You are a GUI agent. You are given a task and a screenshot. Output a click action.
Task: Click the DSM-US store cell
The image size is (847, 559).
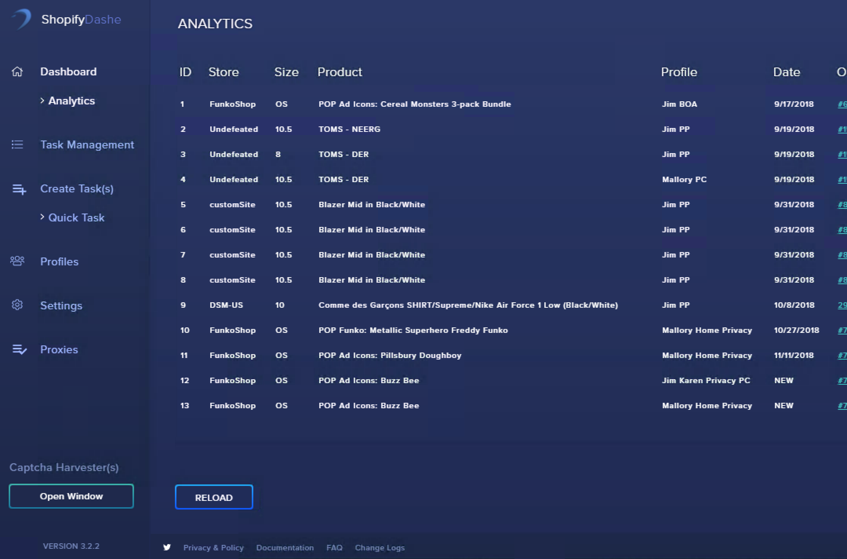[226, 305]
